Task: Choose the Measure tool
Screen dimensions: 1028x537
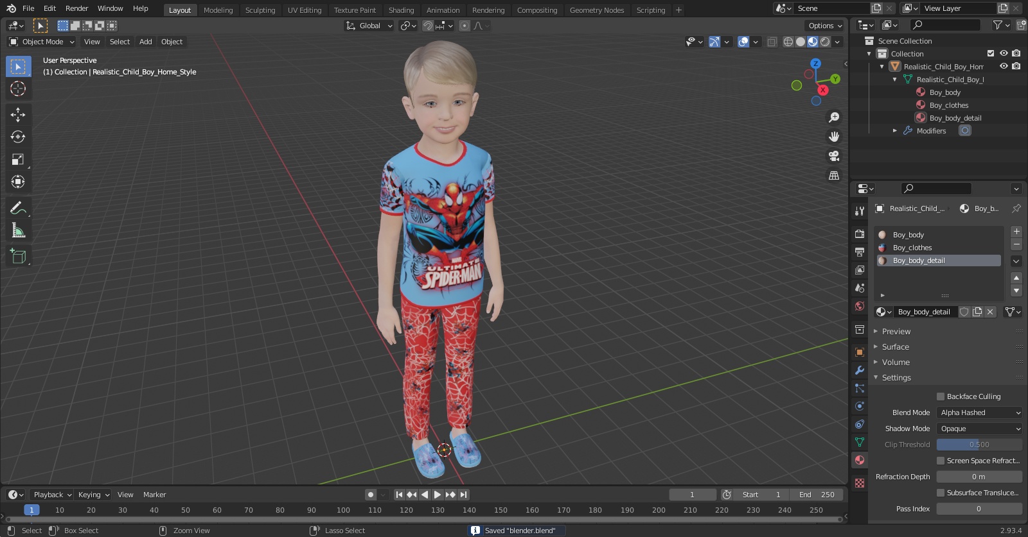Action: click(x=18, y=230)
